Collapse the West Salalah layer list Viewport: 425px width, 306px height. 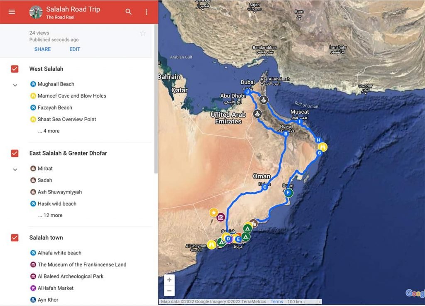coord(15,85)
